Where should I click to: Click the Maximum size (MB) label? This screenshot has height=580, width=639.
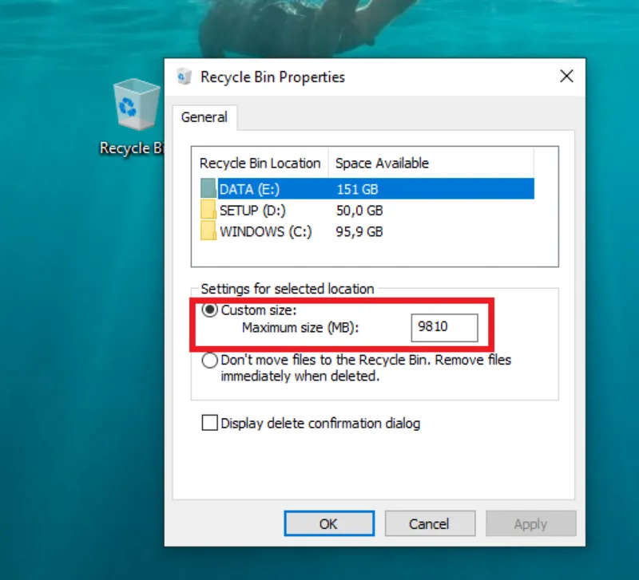300,328
